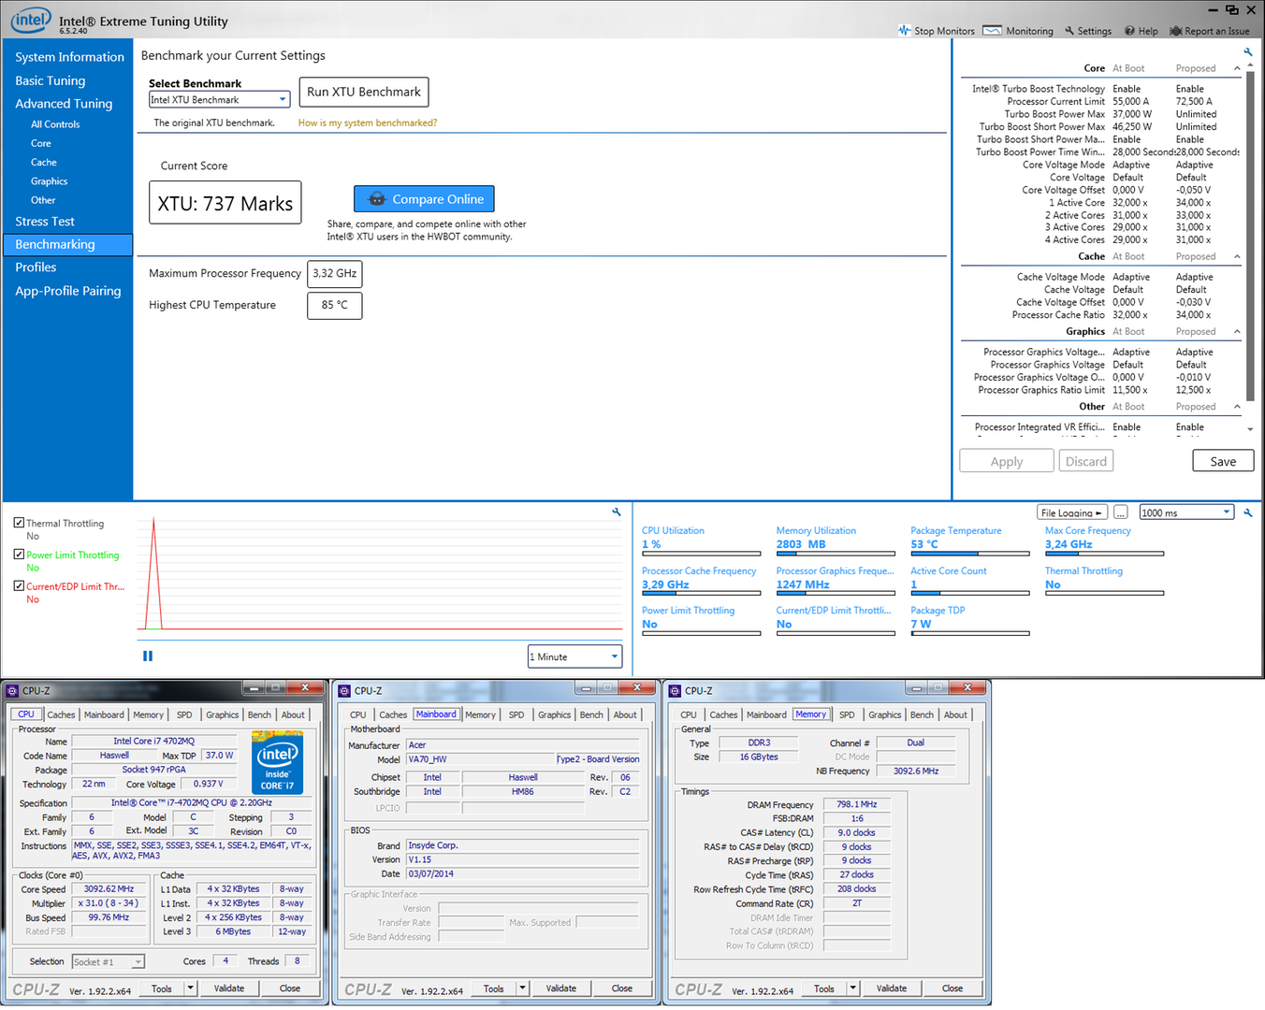Open the 1000 ms interval dropdown
Screen dimensions: 1265x1010
tap(1186, 512)
